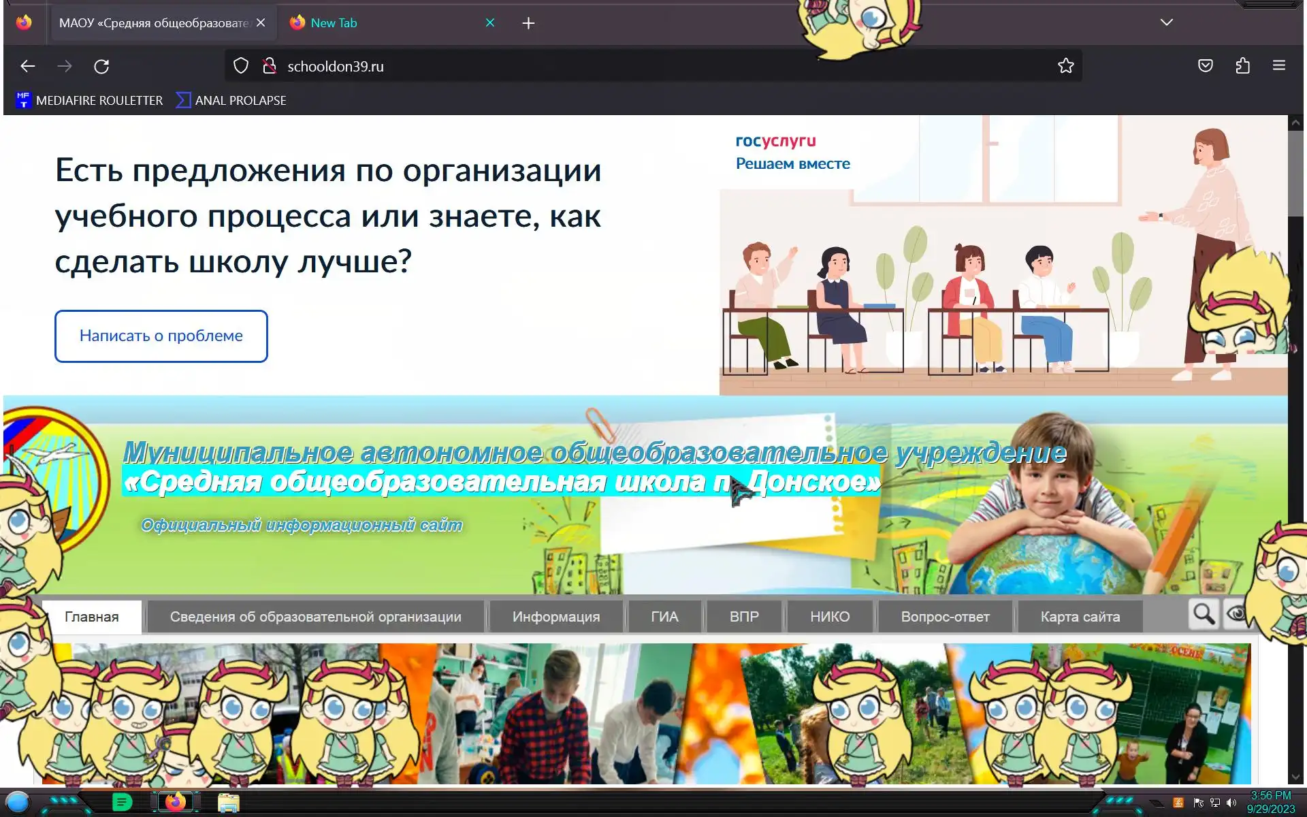Image resolution: width=1307 pixels, height=817 pixels.
Task: Open the Firefox hamburger application menu
Action: tap(1278, 66)
